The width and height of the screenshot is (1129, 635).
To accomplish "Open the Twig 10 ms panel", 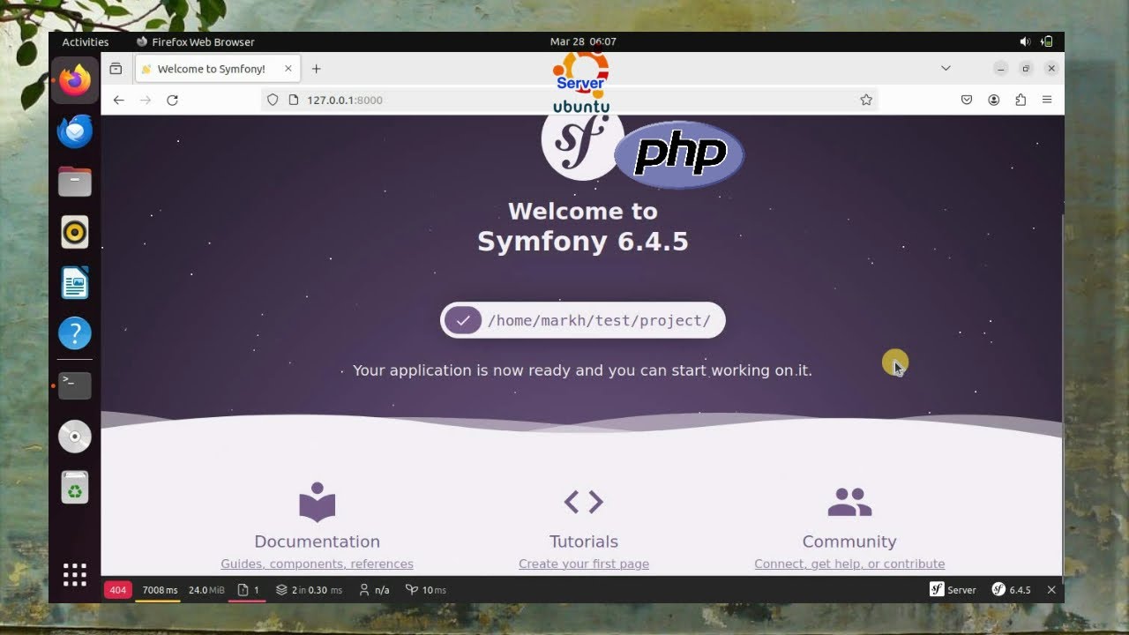I will (426, 590).
